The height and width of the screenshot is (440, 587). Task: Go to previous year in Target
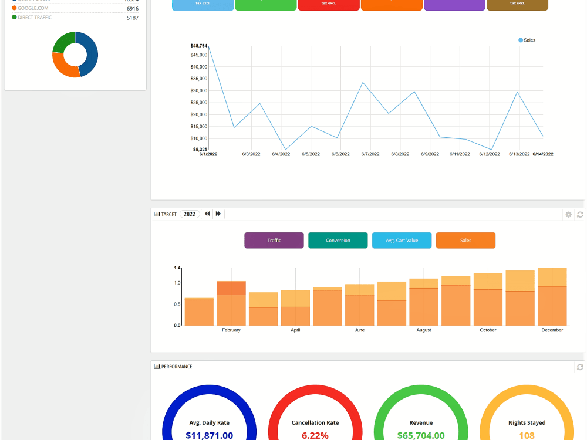[x=207, y=214]
